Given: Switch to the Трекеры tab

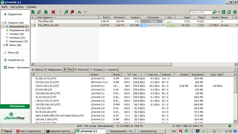Looking at the screenshot, I should (96, 70).
